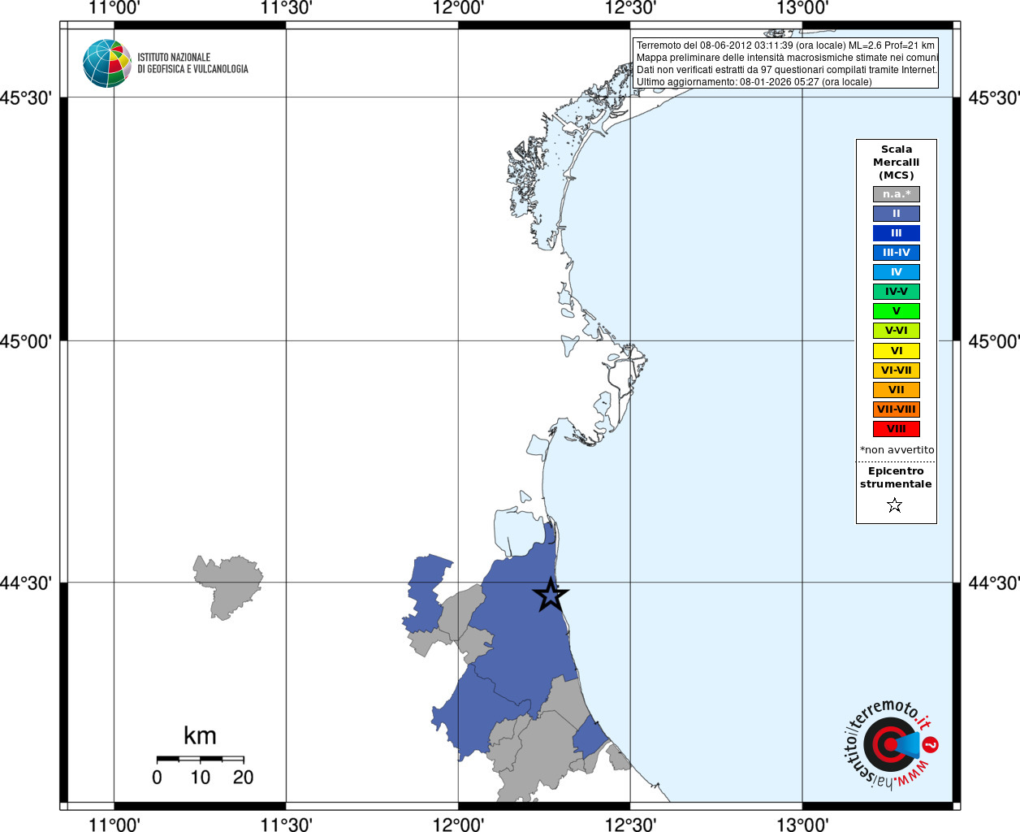Click the IV-V legend swatch
The width and height of the screenshot is (1020, 832).
point(897,292)
